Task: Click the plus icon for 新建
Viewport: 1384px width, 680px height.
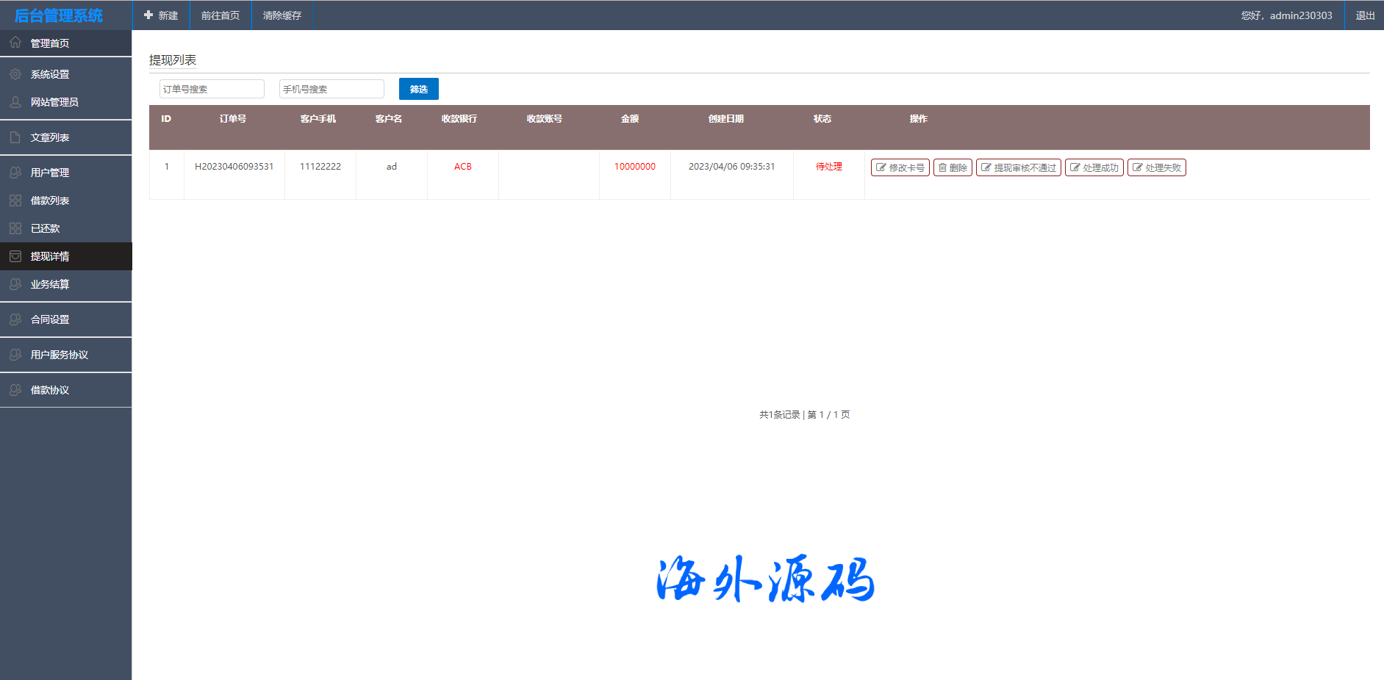Action: point(148,15)
